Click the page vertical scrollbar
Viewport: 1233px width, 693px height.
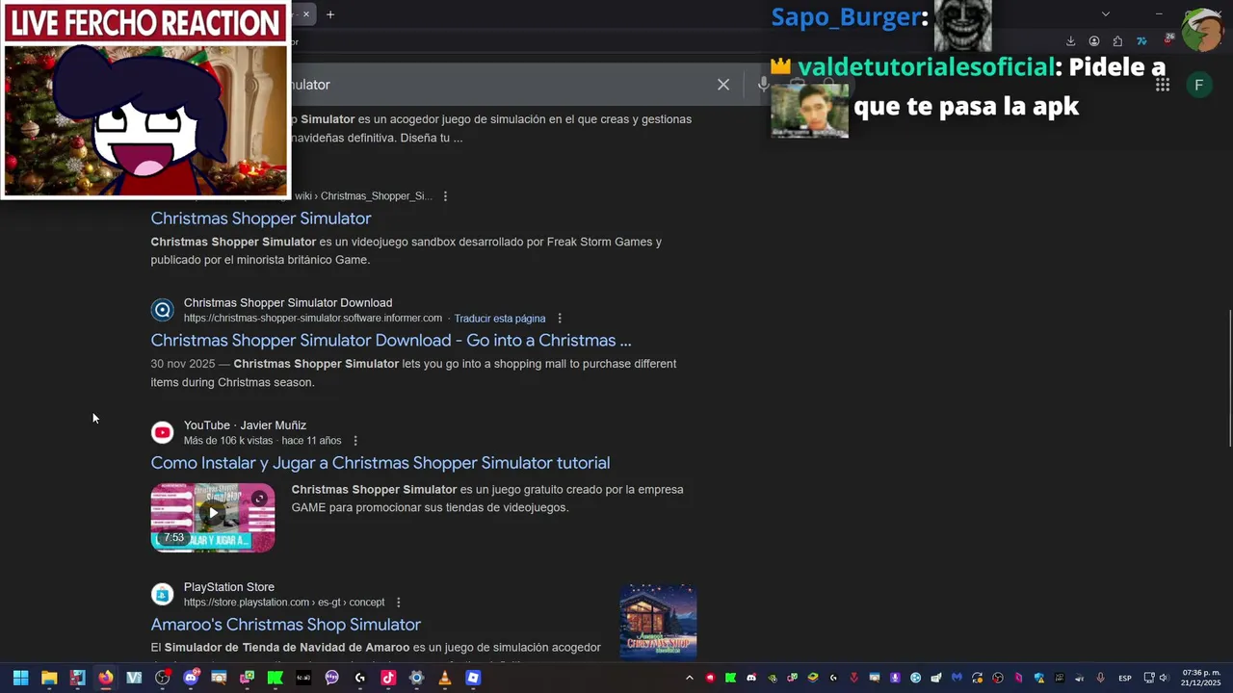(1228, 377)
